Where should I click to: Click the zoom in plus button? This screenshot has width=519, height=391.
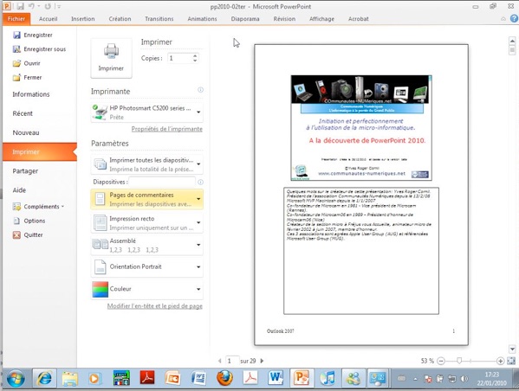(x=500, y=361)
